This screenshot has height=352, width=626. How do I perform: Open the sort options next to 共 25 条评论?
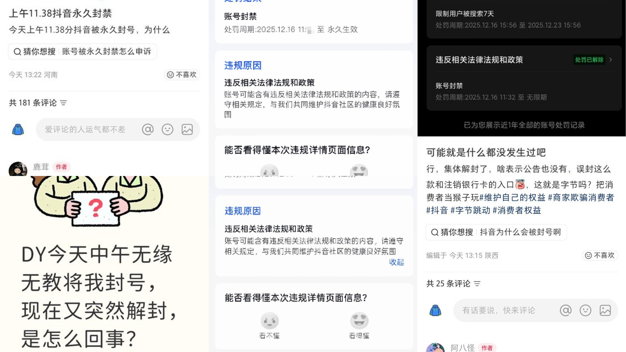pos(477,284)
